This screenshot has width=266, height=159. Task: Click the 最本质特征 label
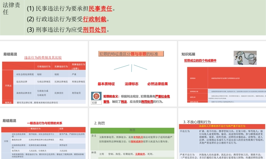(x=106, y=84)
